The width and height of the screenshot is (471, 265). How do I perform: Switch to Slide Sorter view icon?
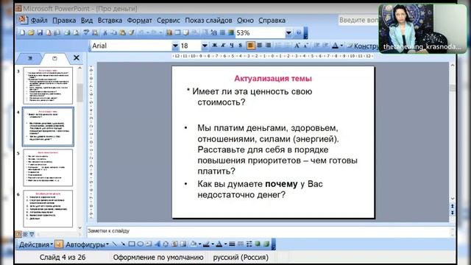[25, 234]
